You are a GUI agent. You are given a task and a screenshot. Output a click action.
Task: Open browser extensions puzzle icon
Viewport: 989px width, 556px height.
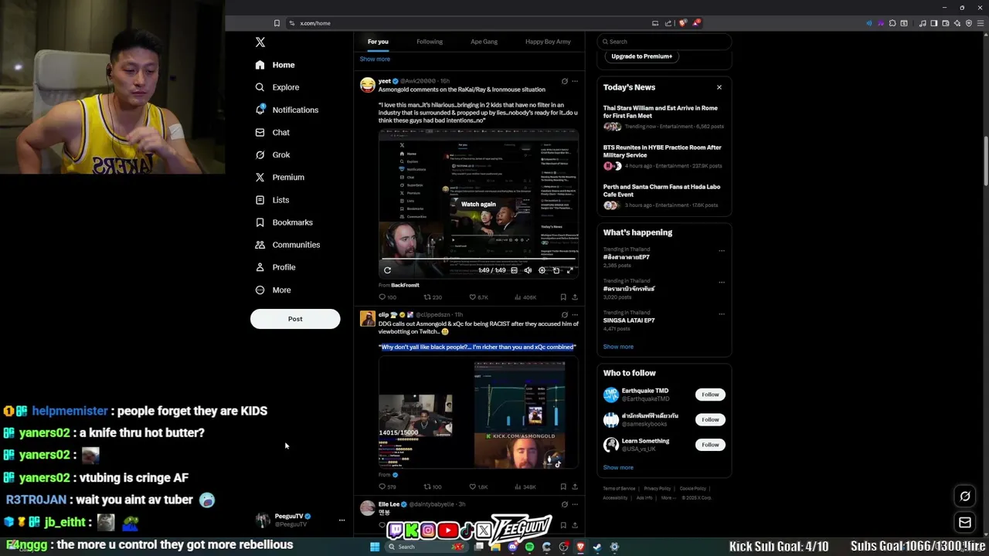(892, 23)
